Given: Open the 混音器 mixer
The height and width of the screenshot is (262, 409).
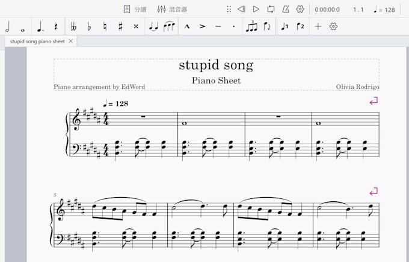Looking at the screenshot, I should click(172, 10).
